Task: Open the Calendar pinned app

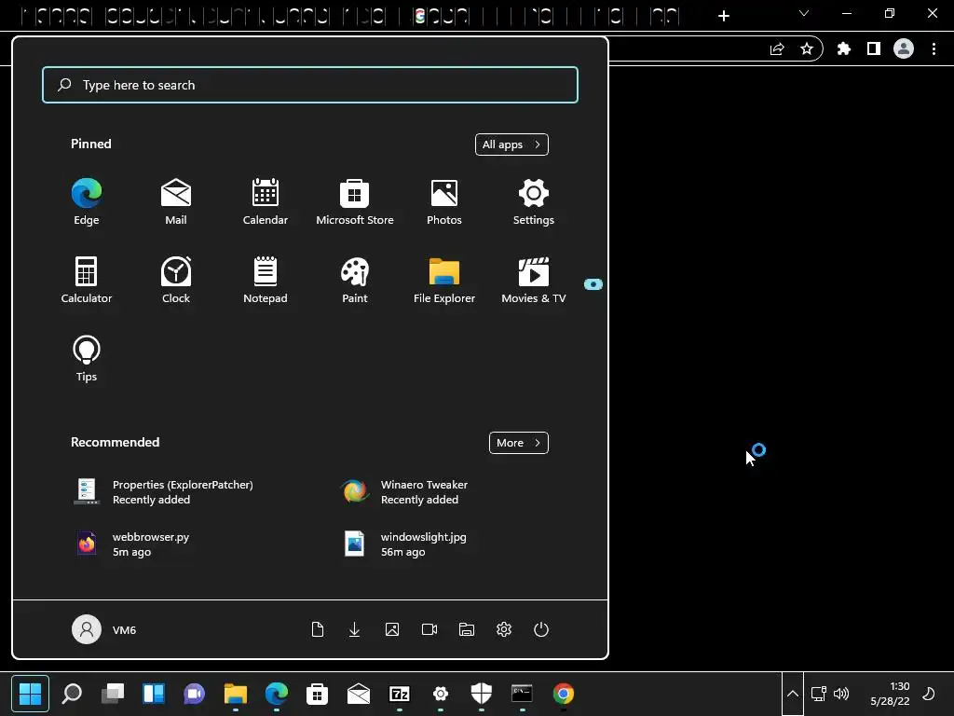Action: point(266,202)
